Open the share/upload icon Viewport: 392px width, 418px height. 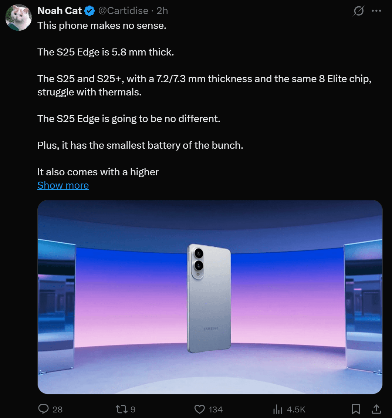(376, 409)
